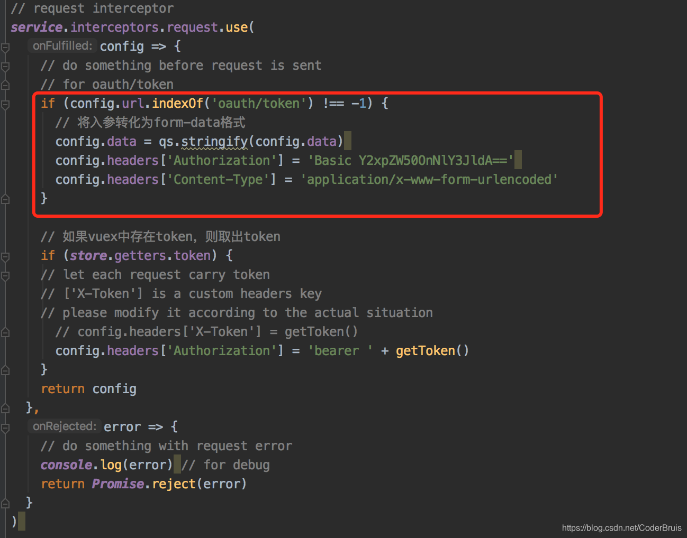This screenshot has width=687, height=538.
Task: Click the 'store' identifier
Action: click(88, 255)
